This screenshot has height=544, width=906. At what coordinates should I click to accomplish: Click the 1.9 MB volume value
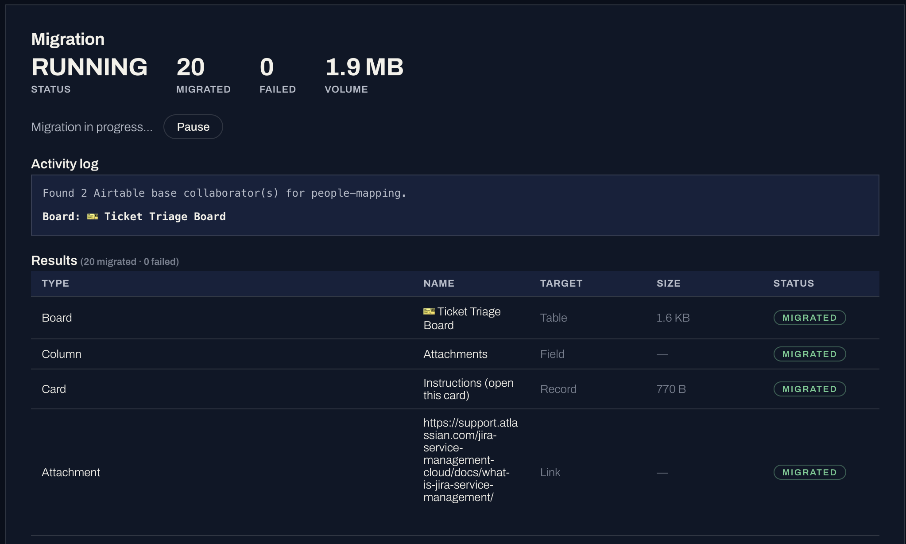(x=364, y=67)
